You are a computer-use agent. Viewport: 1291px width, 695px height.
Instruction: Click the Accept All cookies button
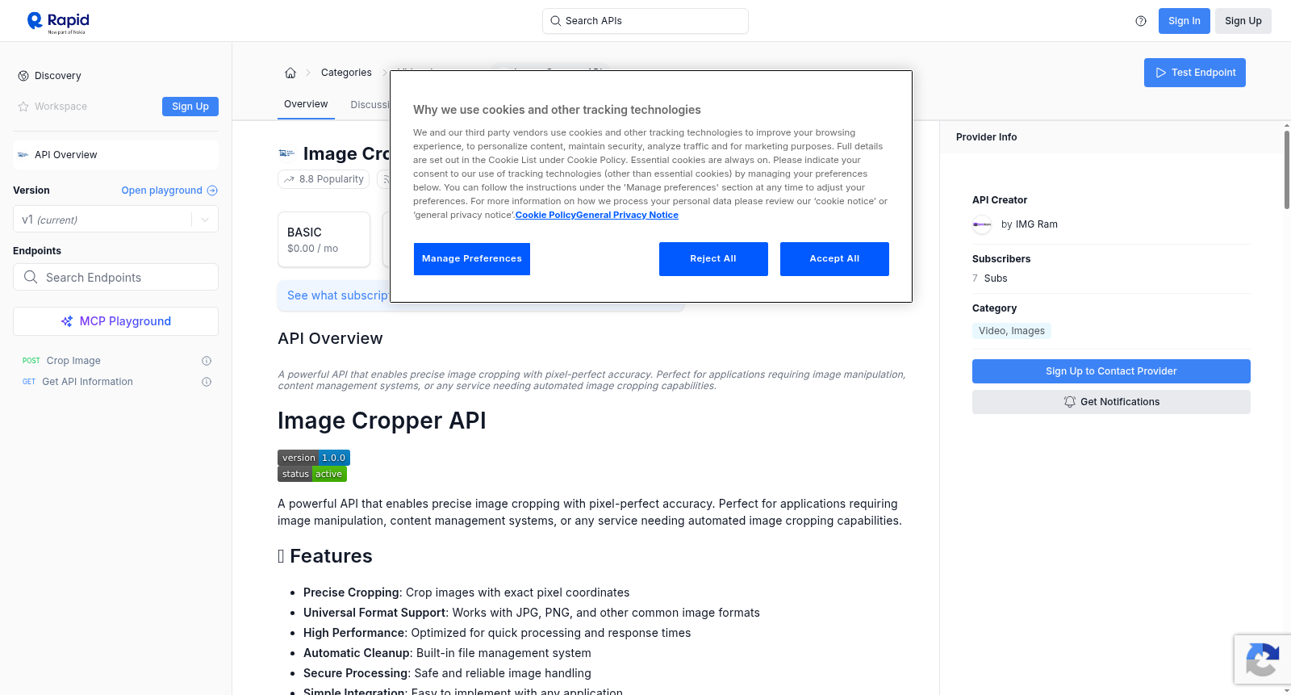[x=834, y=259]
